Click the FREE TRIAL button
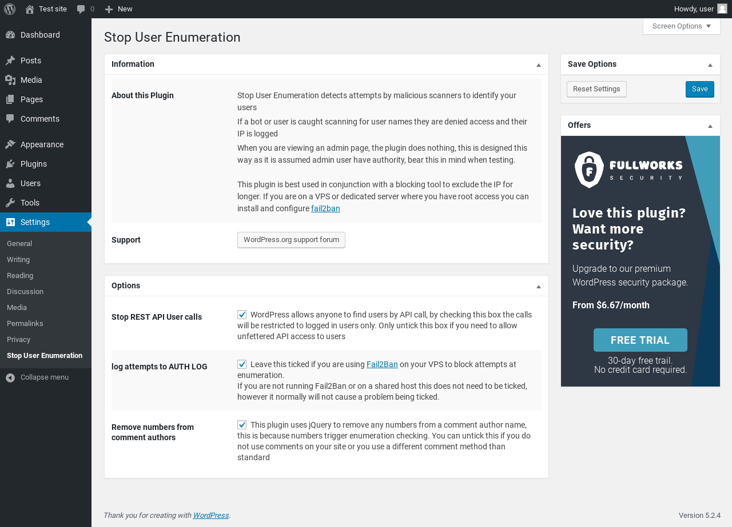Screen dimensions: 732x527 click(x=640, y=340)
